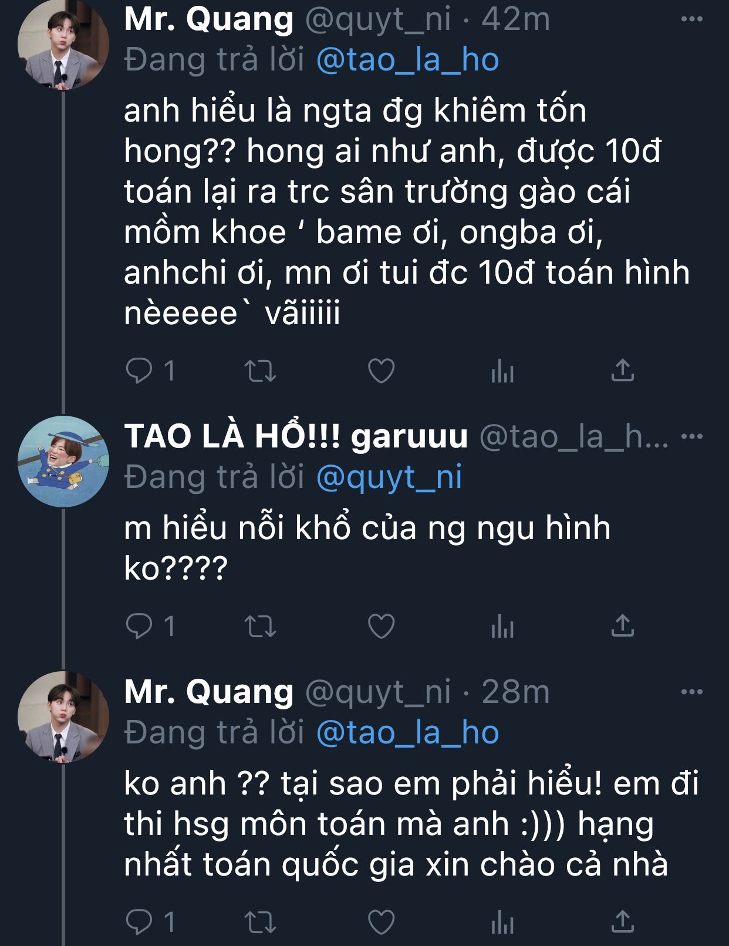
Task: Open more options on the 42m tweet
Action: tap(691, 19)
